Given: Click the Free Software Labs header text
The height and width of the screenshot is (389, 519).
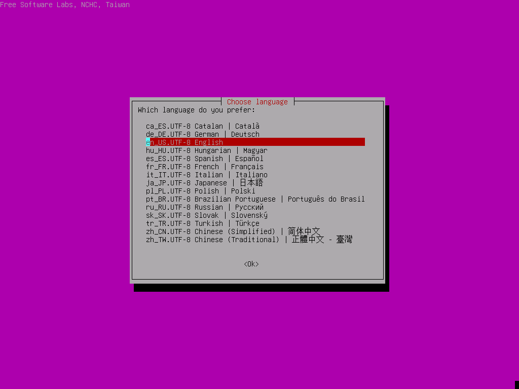Looking at the screenshot, I should [x=65, y=5].
